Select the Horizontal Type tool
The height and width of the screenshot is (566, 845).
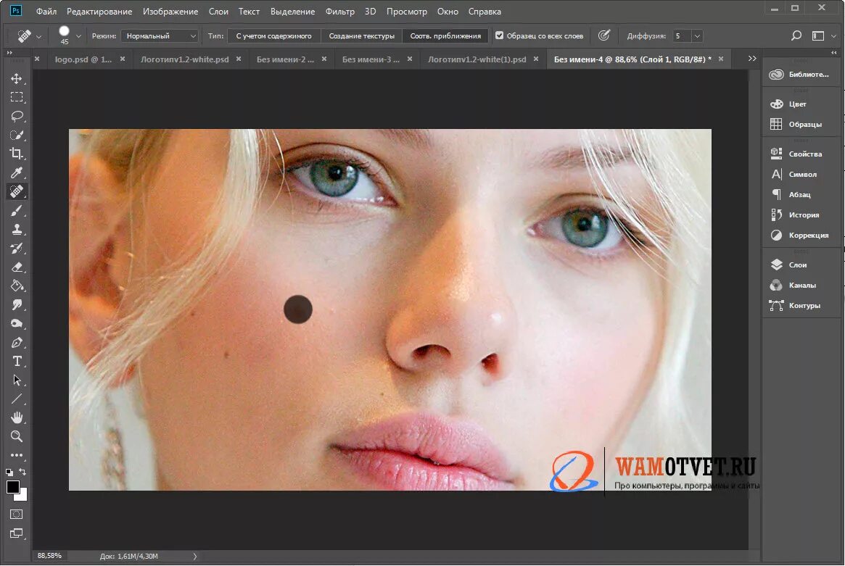(17, 362)
